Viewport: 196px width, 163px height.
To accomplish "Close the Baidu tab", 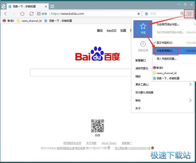I will tap(46, 7).
